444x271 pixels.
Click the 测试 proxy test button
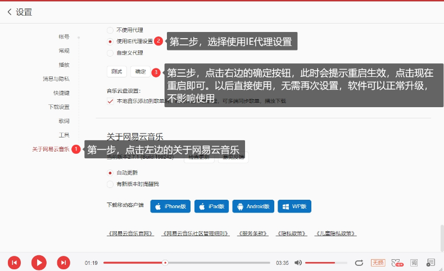(x=117, y=71)
